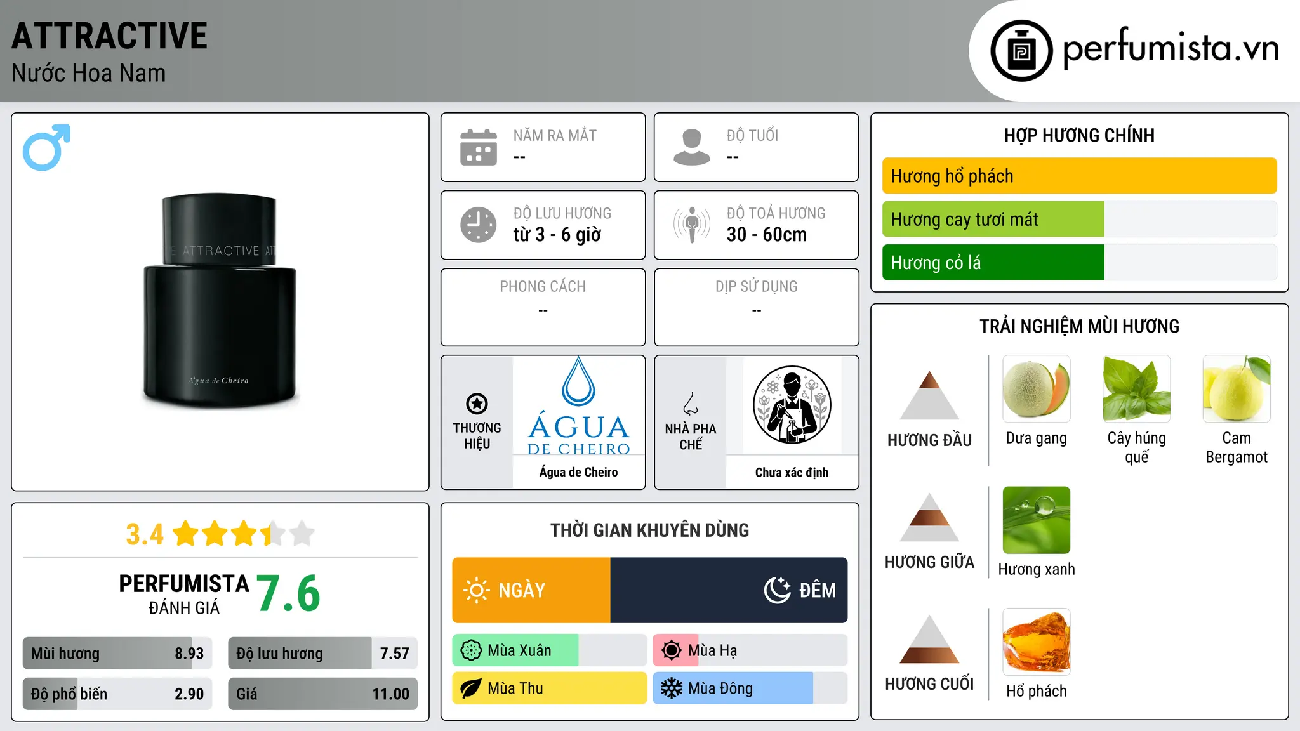This screenshot has width=1300, height=731.
Task: Click the green 7.6 Perfumista score
Action: (289, 593)
